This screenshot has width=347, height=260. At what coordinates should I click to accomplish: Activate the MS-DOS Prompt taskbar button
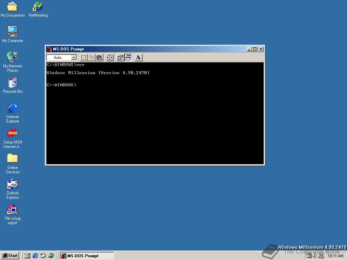(87, 256)
